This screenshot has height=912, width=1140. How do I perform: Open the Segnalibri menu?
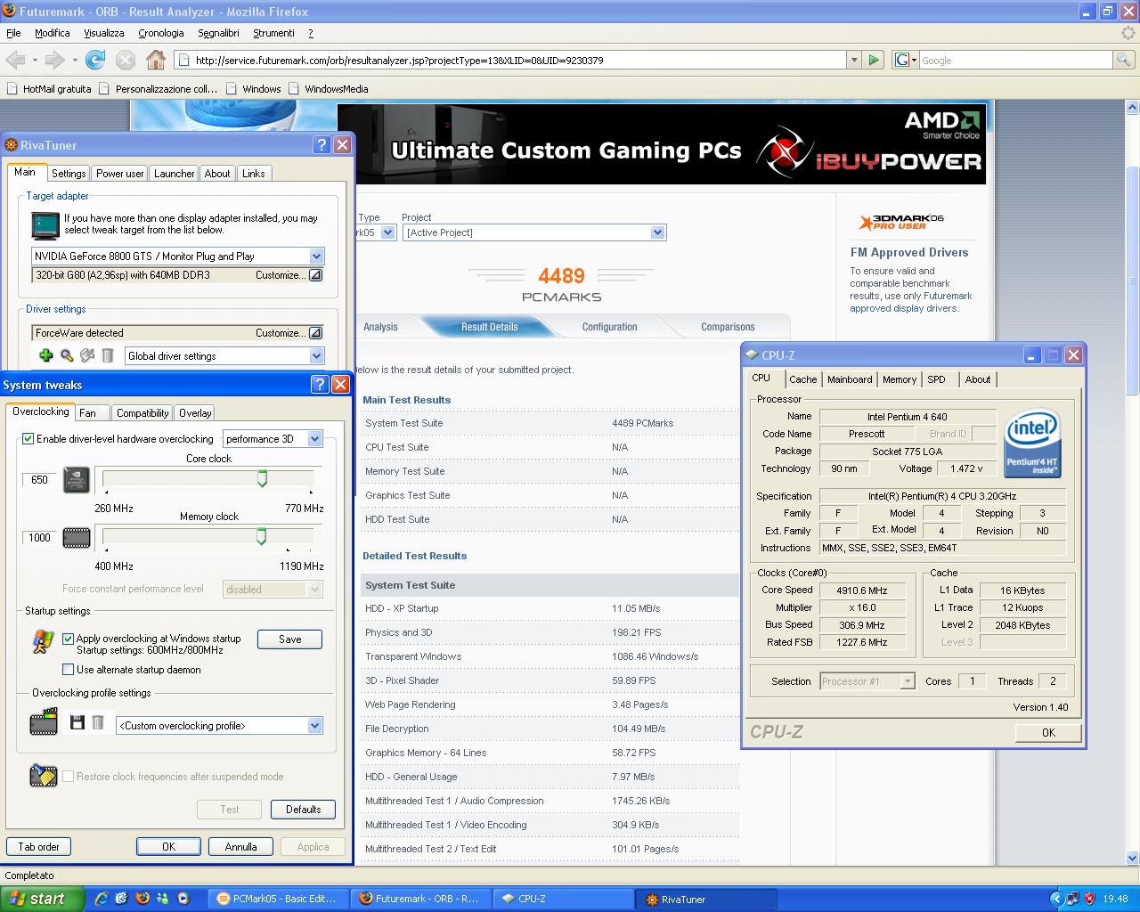point(218,33)
